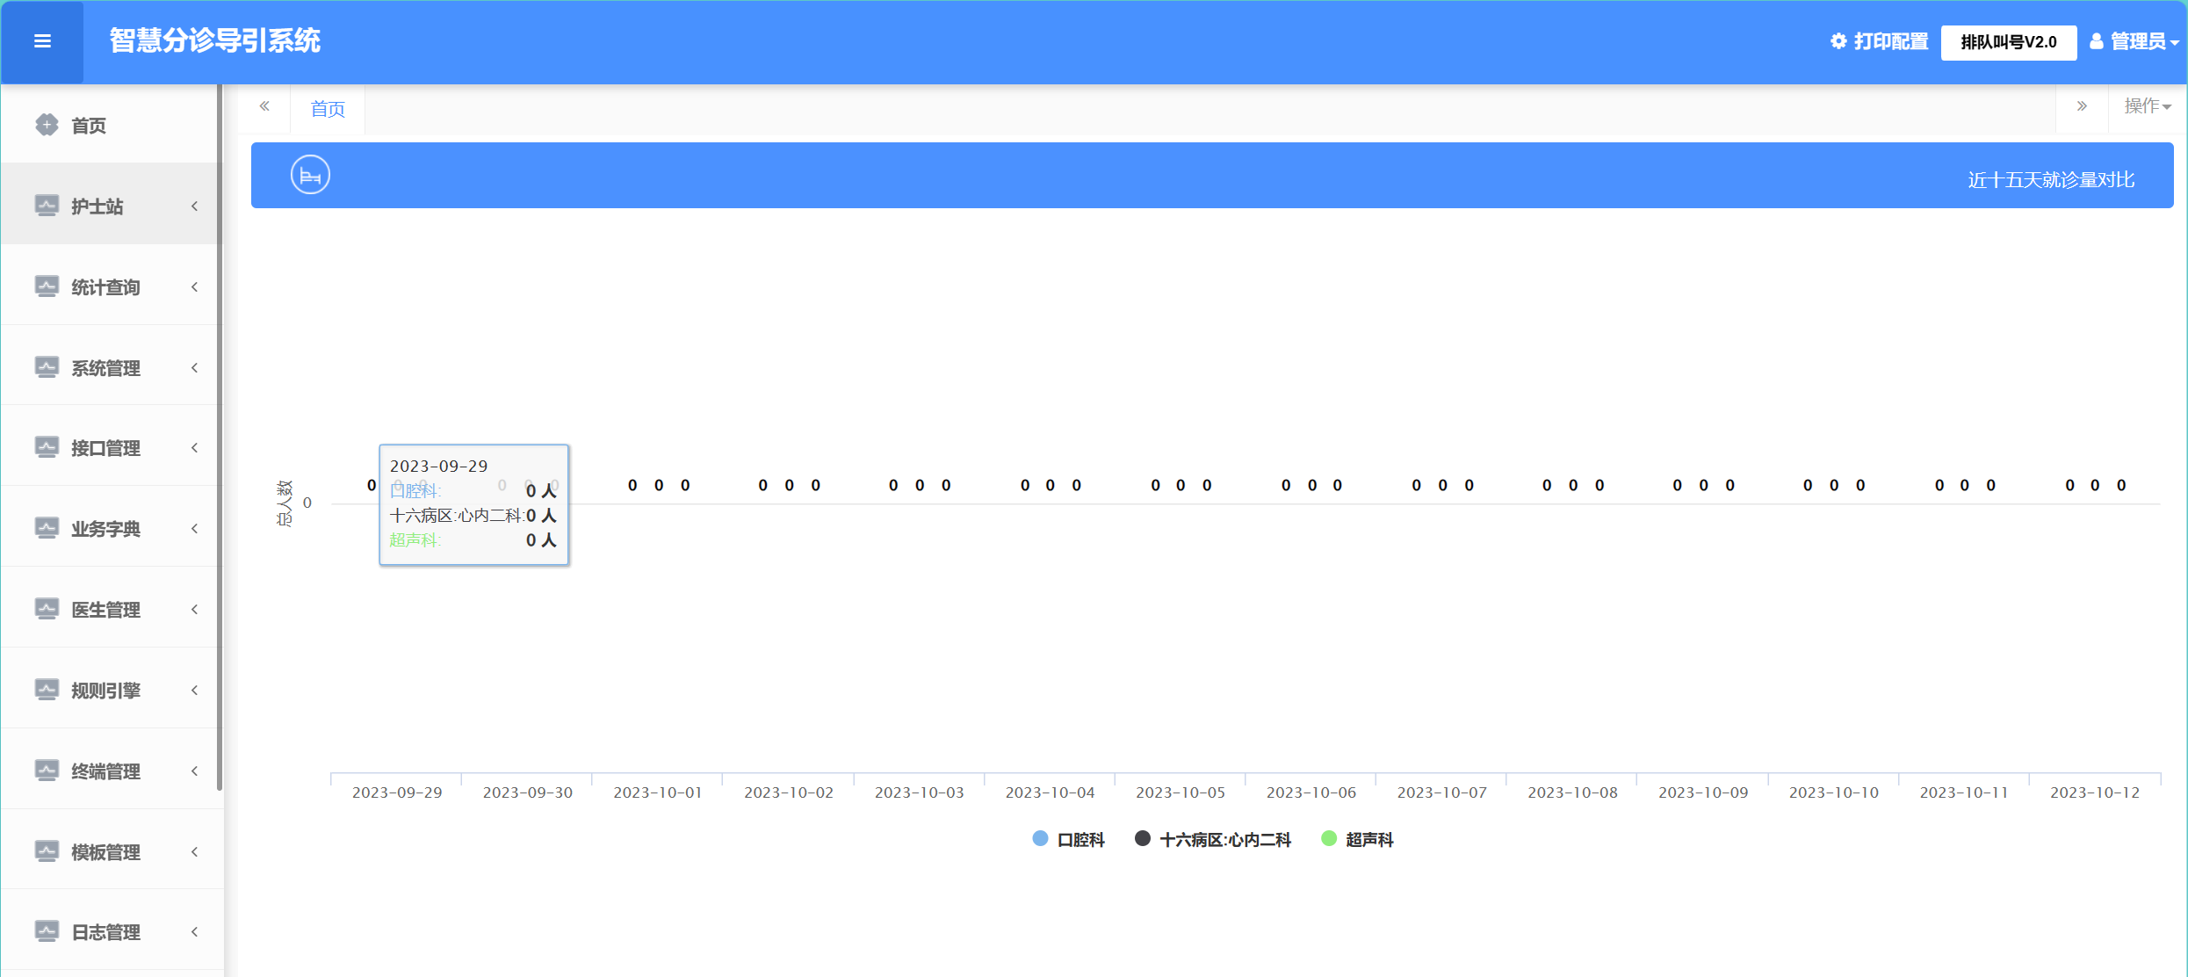Screen dimensions: 2188x977
Task: Expand the 接口管理 menu chevron
Action: (194, 448)
